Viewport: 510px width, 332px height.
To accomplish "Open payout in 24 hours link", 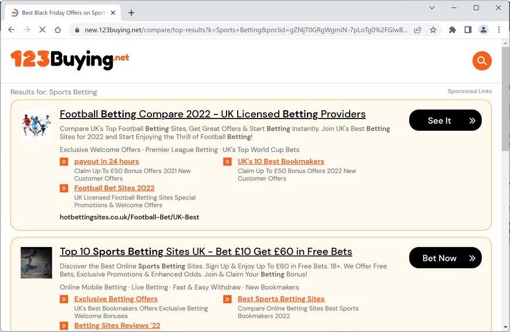I will [106, 161].
